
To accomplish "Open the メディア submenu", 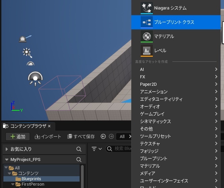I will click(176, 173).
